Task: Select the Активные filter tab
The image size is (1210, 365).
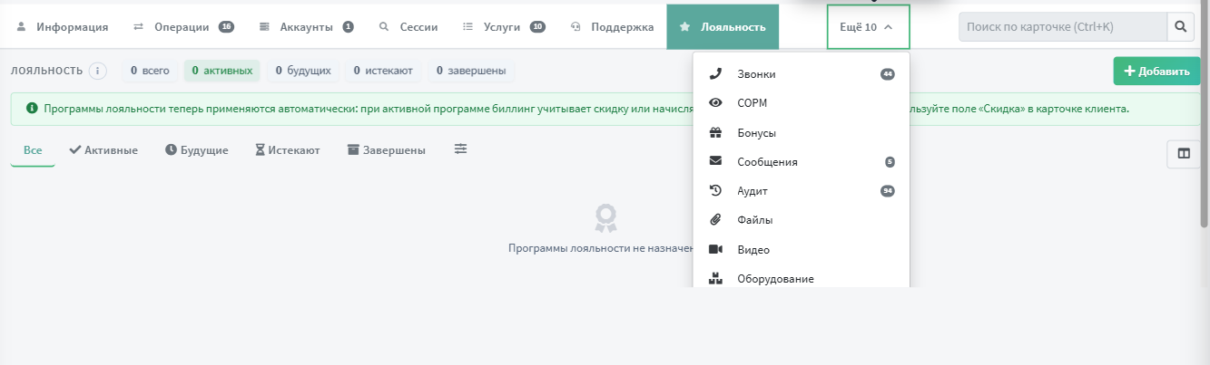Action: (x=103, y=150)
